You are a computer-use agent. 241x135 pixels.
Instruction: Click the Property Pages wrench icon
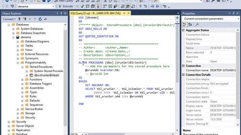coord(197,24)
